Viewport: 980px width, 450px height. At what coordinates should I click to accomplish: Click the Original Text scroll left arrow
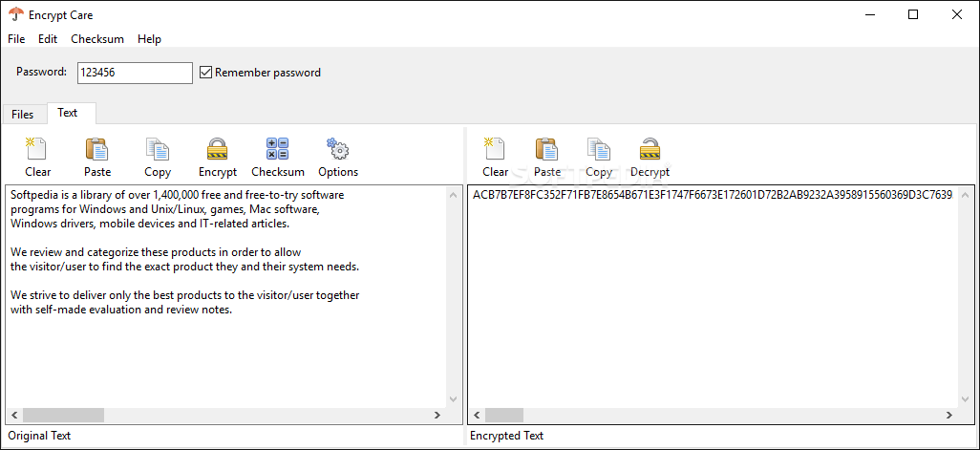coord(13,415)
